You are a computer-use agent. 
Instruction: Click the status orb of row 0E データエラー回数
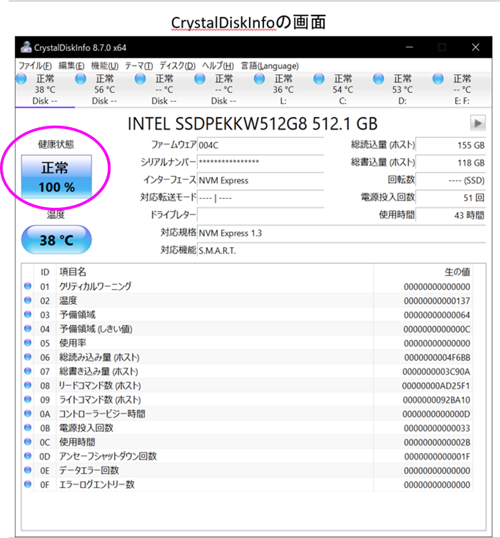(28, 470)
